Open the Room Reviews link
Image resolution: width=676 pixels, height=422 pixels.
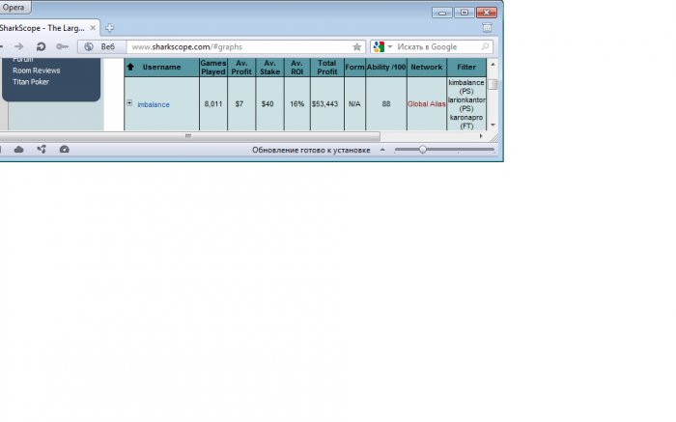37,70
